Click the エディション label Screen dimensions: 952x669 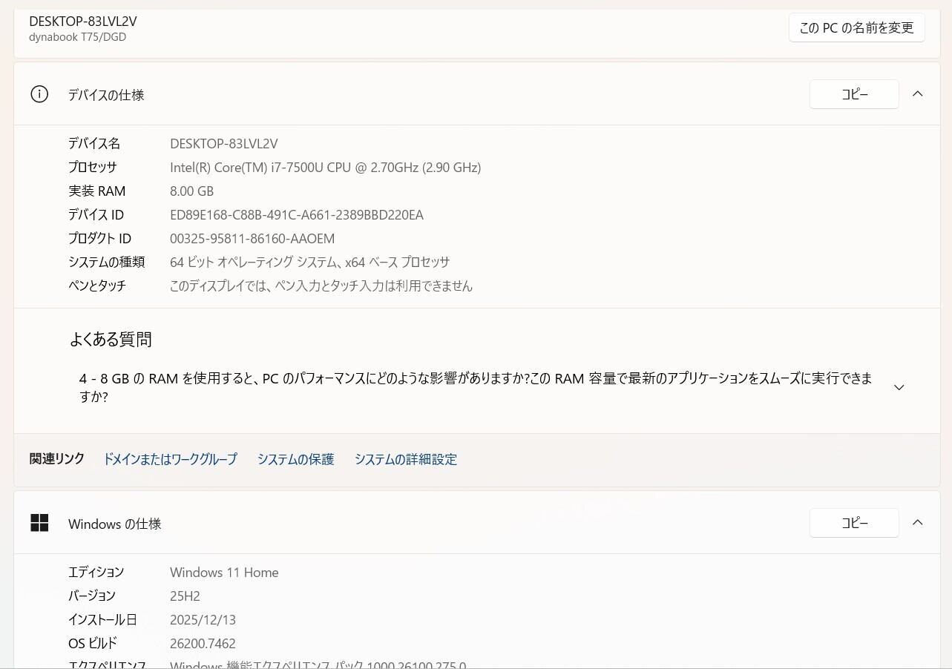[96, 573]
